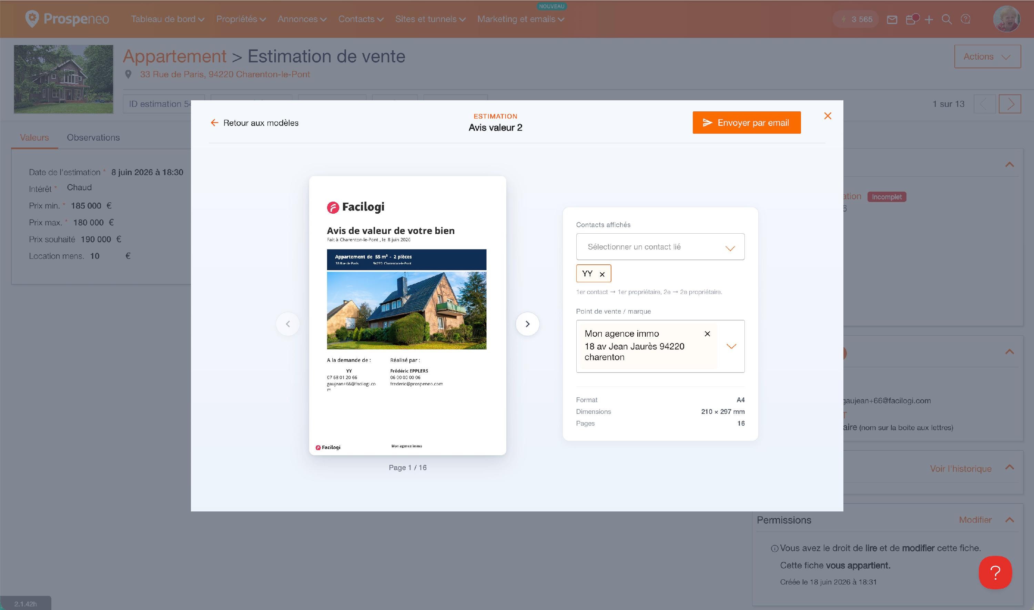Viewport: 1034px width, 610px height.
Task: Open the search magnifier icon
Action: (x=946, y=19)
